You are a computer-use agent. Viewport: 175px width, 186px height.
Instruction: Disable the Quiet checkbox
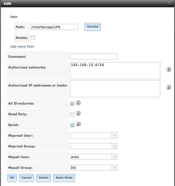[x=72, y=125]
